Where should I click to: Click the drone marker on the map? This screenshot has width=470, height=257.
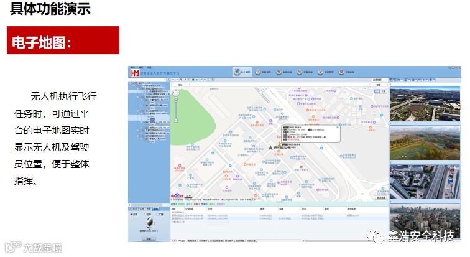tap(270, 147)
